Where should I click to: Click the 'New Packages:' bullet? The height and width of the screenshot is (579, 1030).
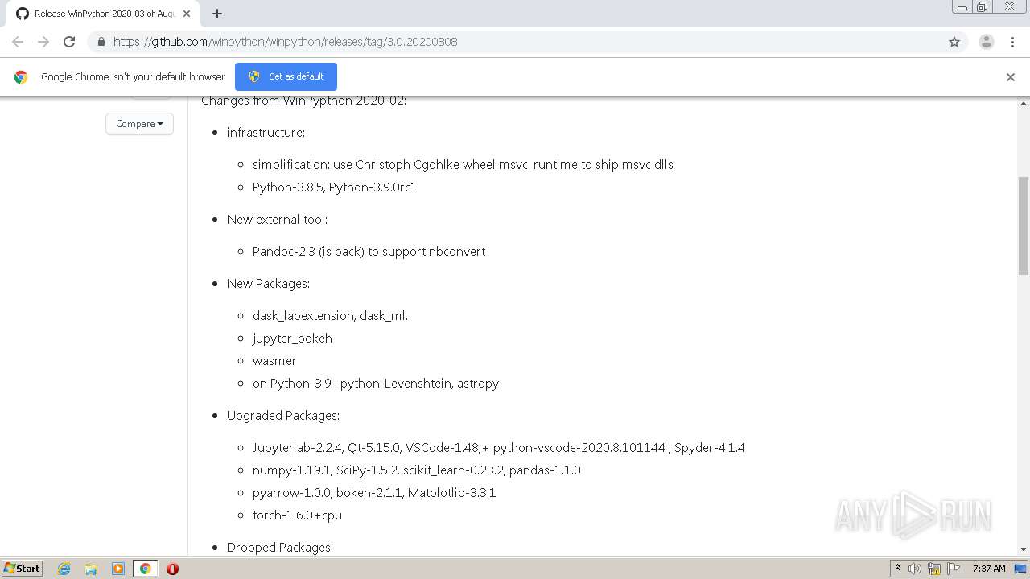(x=268, y=283)
